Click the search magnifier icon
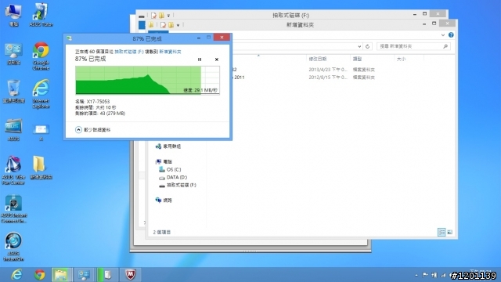 [x=445, y=46]
